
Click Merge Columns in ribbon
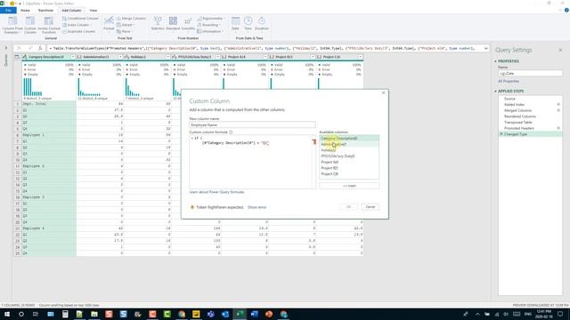[131, 19]
